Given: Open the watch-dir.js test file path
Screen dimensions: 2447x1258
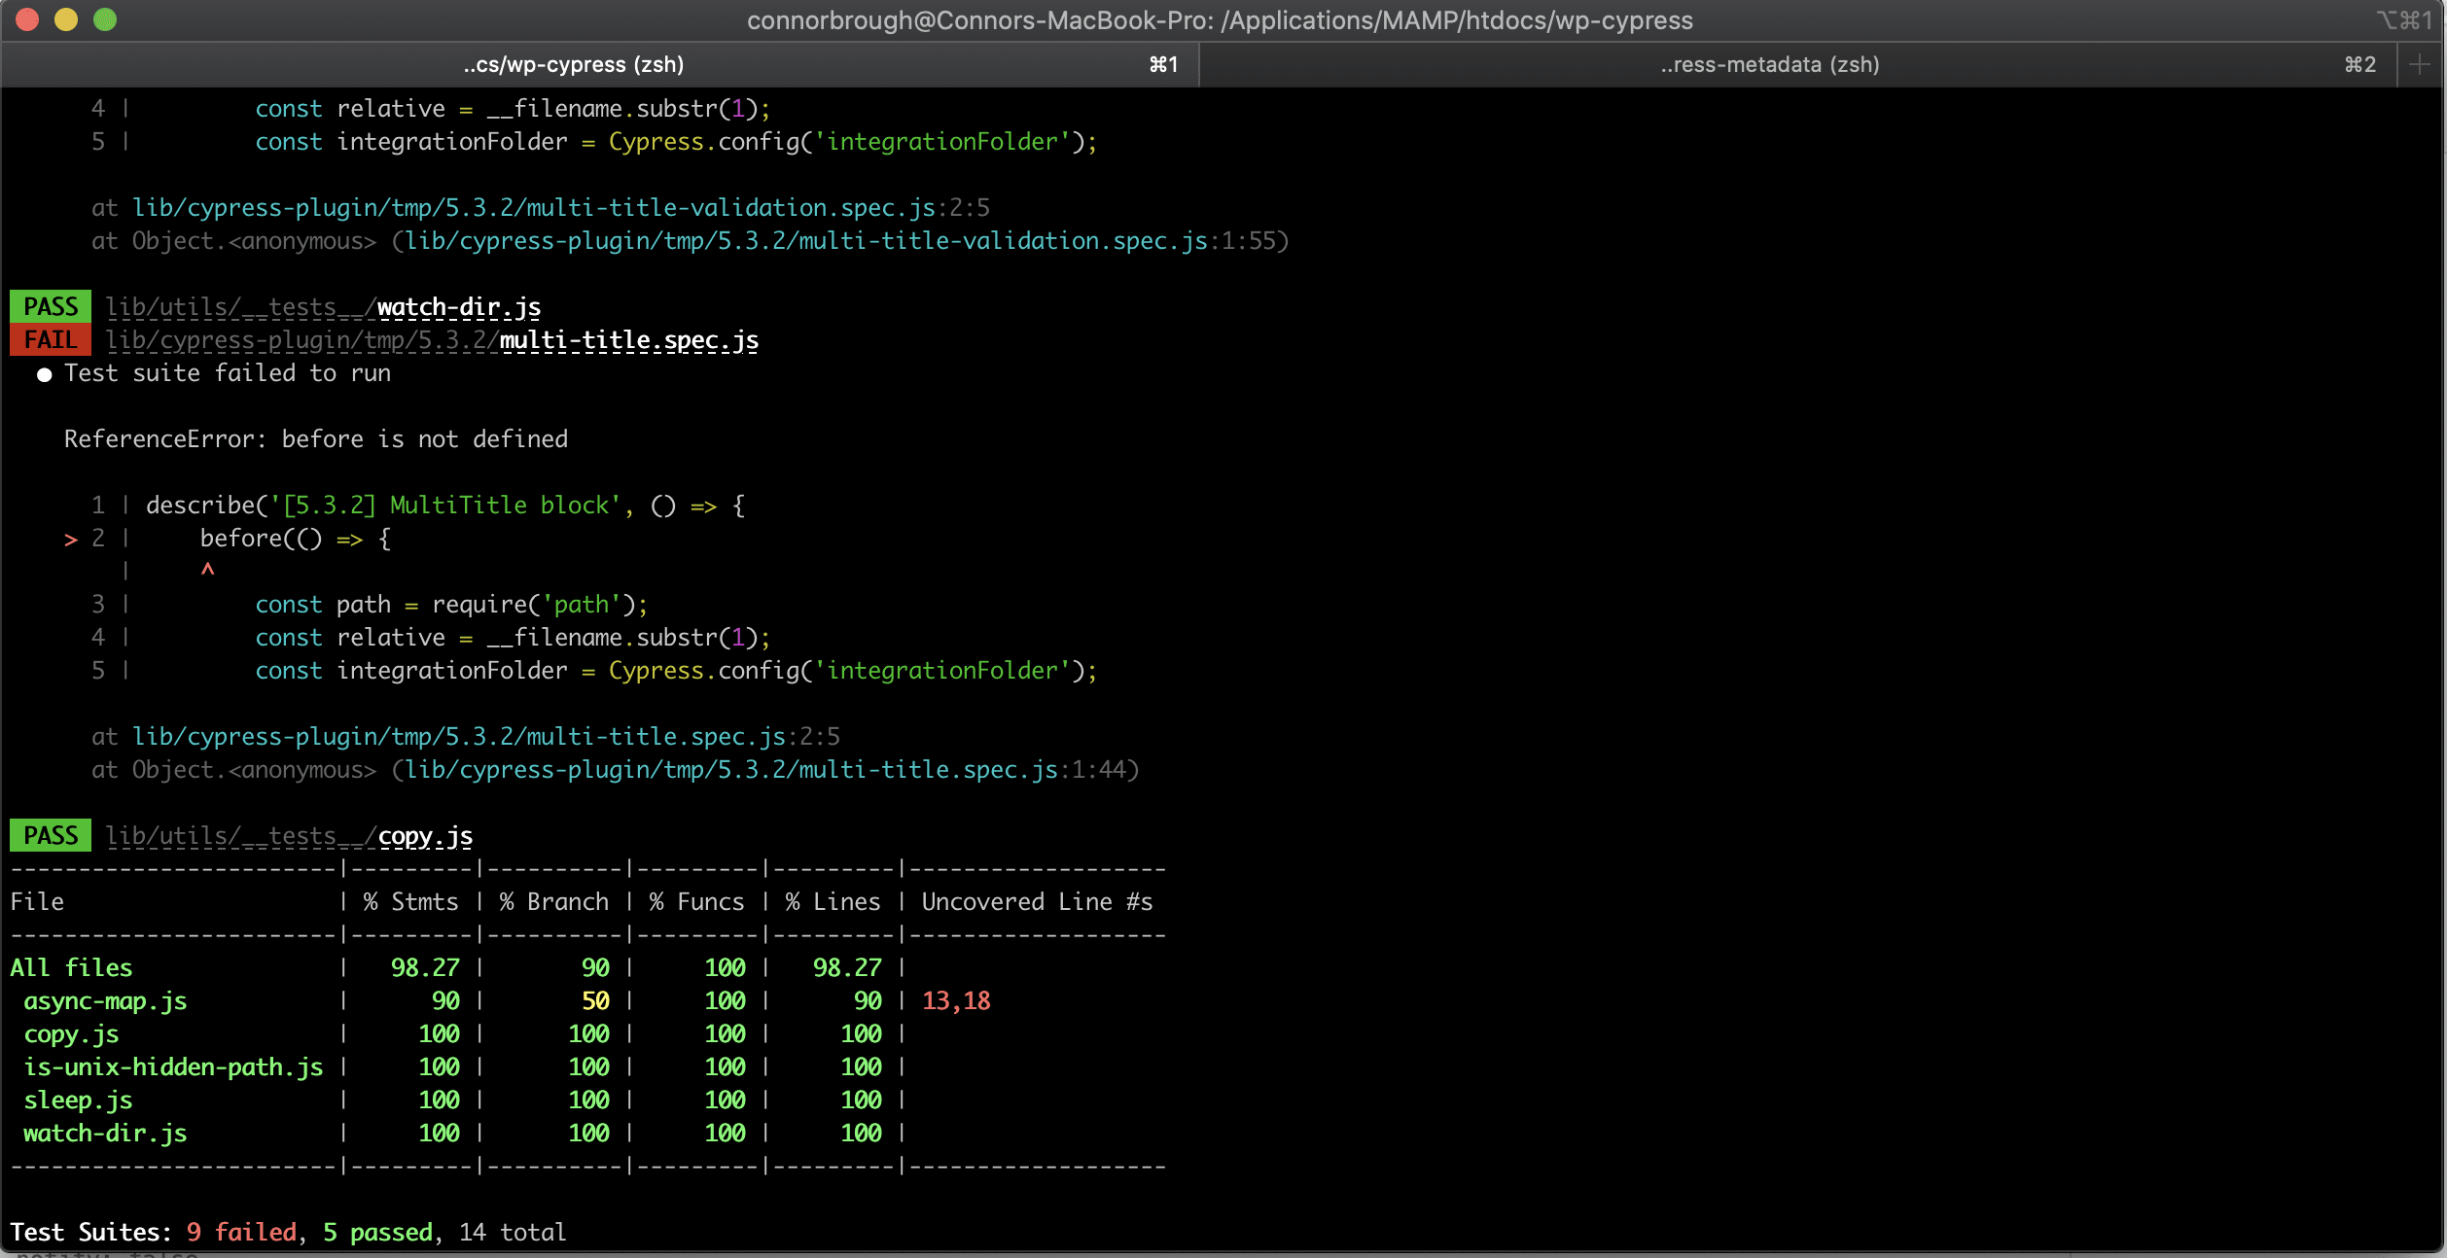Looking at the screenshot, I should pyautogui.click(x=323, y=307).
